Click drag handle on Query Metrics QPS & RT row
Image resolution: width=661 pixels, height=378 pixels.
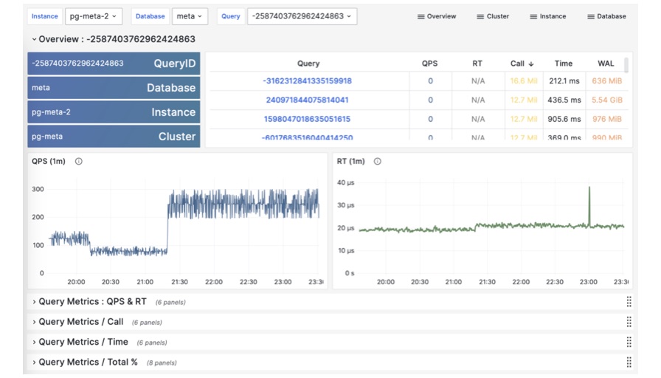tap(629, 302)
